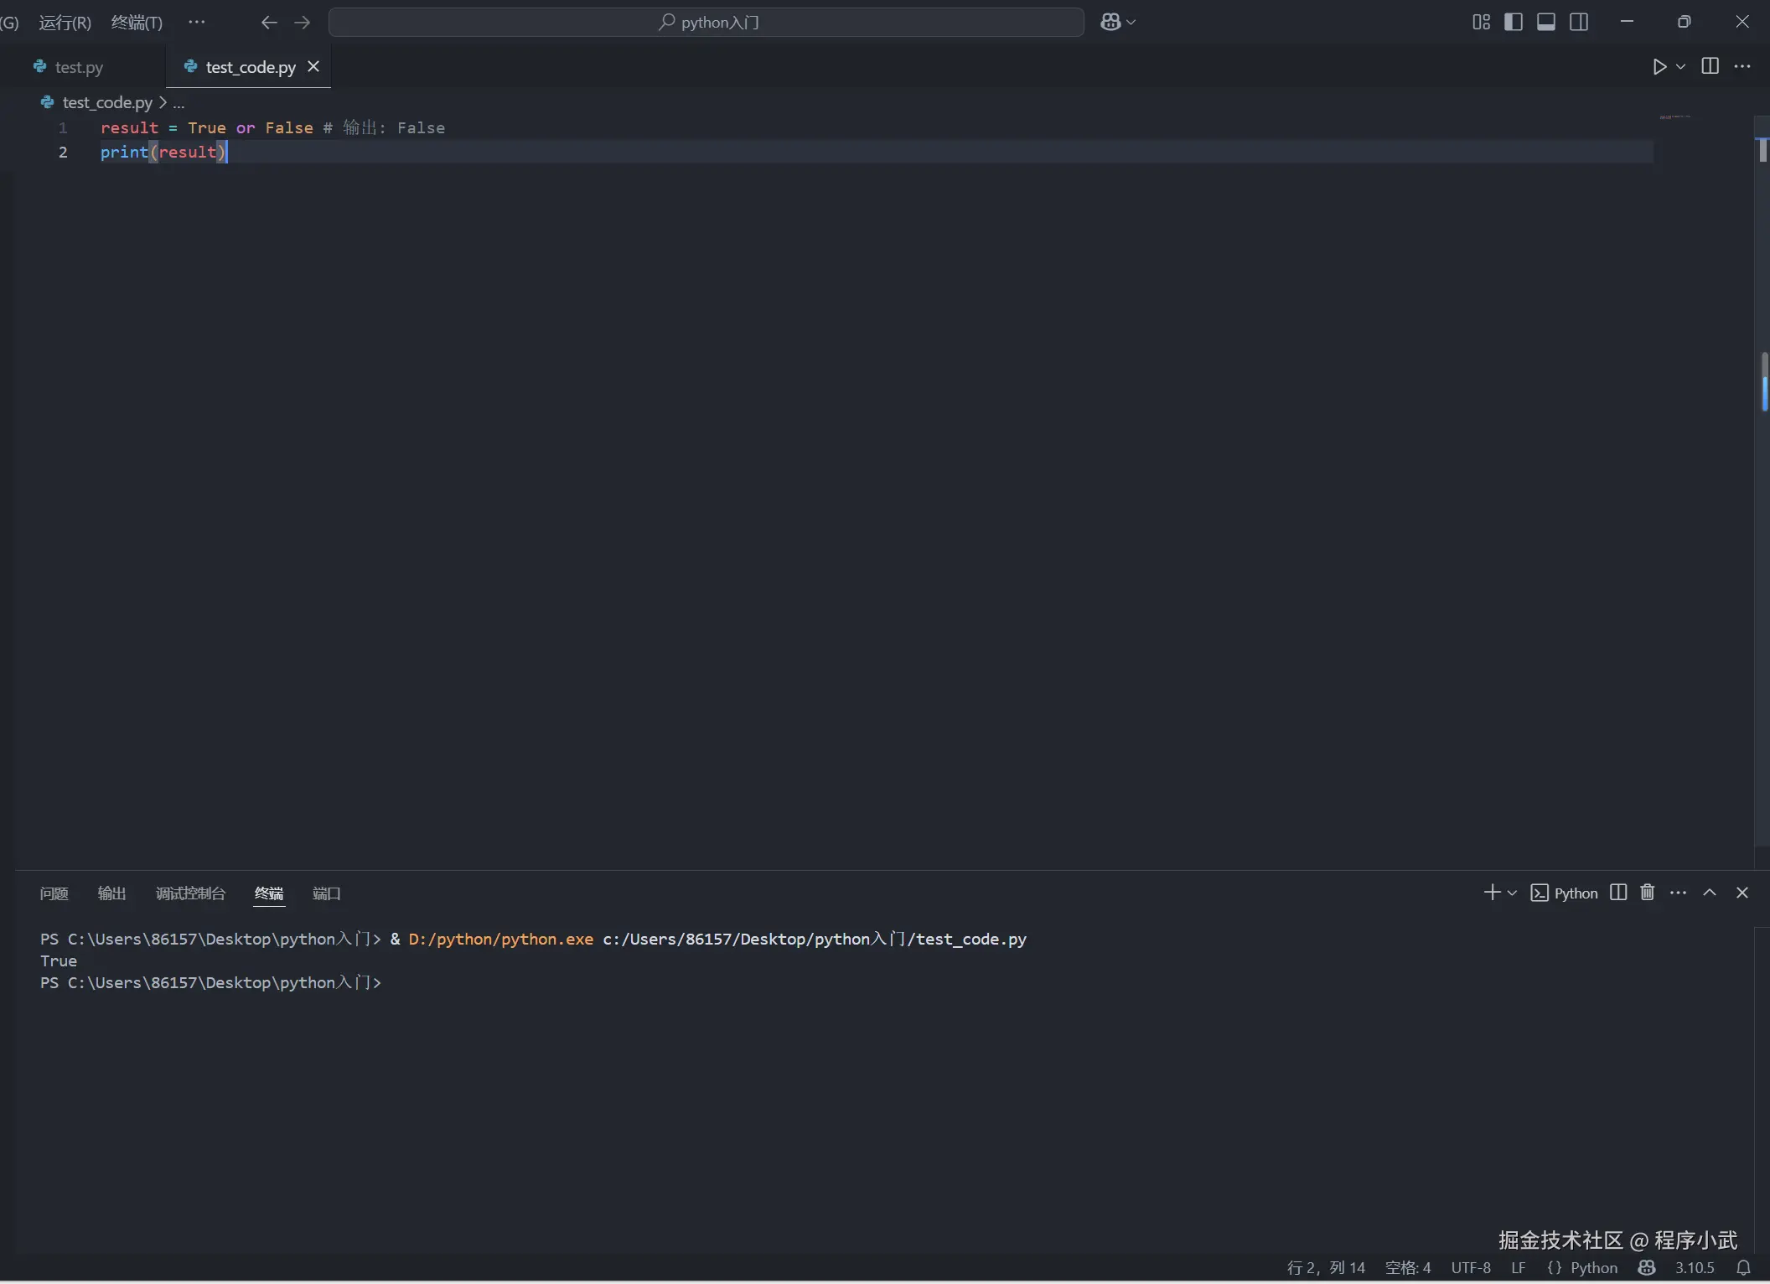Screen dimensions: 1770x1284
Task: Switch to the test.py tab
Action: click(79, 67)
